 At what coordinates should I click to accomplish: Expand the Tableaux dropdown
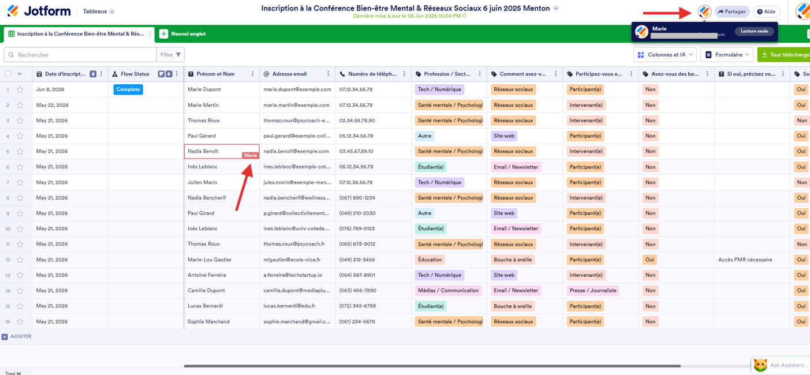(x=99, y=12)
